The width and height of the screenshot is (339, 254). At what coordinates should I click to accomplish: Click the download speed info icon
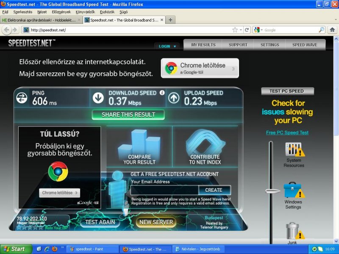pyautogui.click(x=162, y=93)
